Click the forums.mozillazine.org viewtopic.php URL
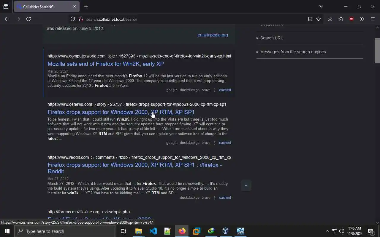The image size is (380, 237). [x=88, y=212]
